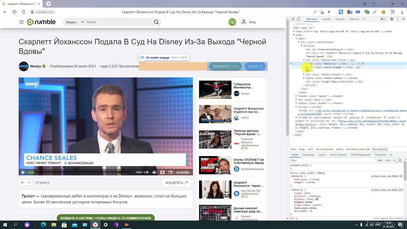Click the rumble.com address bar
407x229 pixels.
coord(45,12)
